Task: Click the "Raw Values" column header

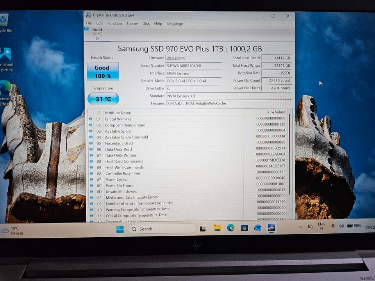Action: 276,112
